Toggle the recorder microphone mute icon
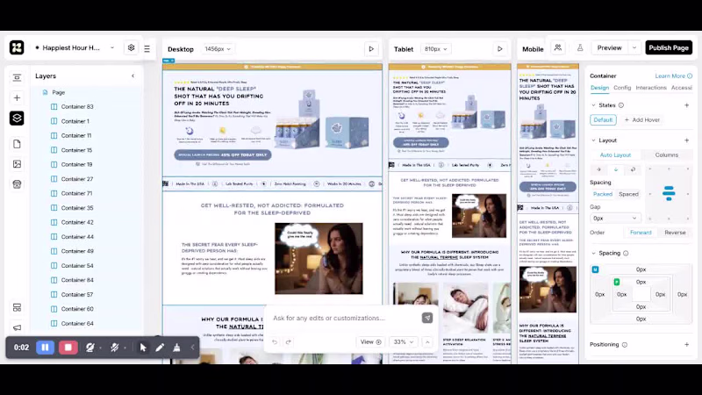Viewport: 702px width, 395px height. pyautogui.click(x=115, y=347)
